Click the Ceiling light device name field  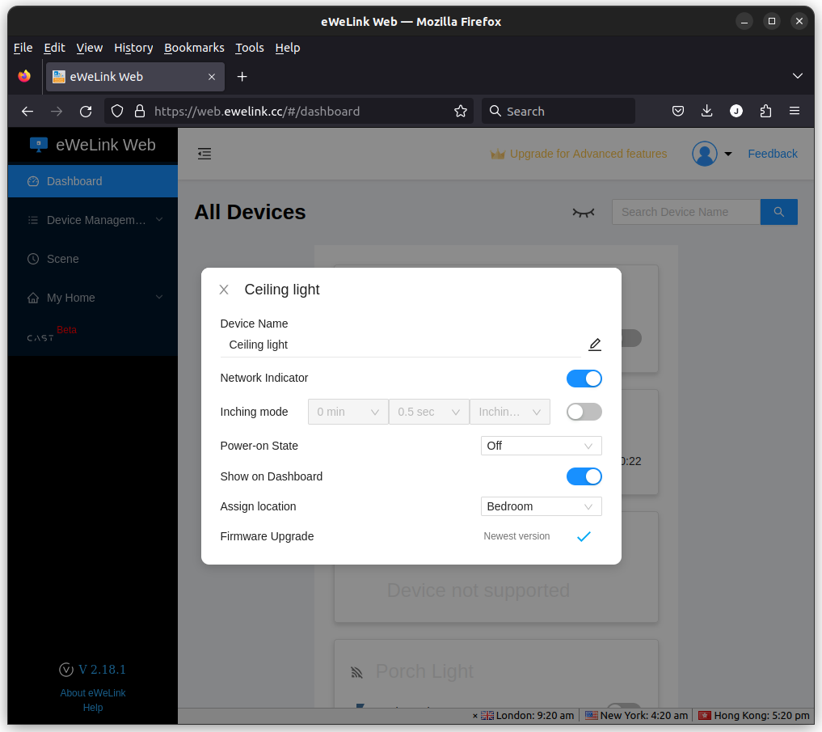tap(401, 345)
